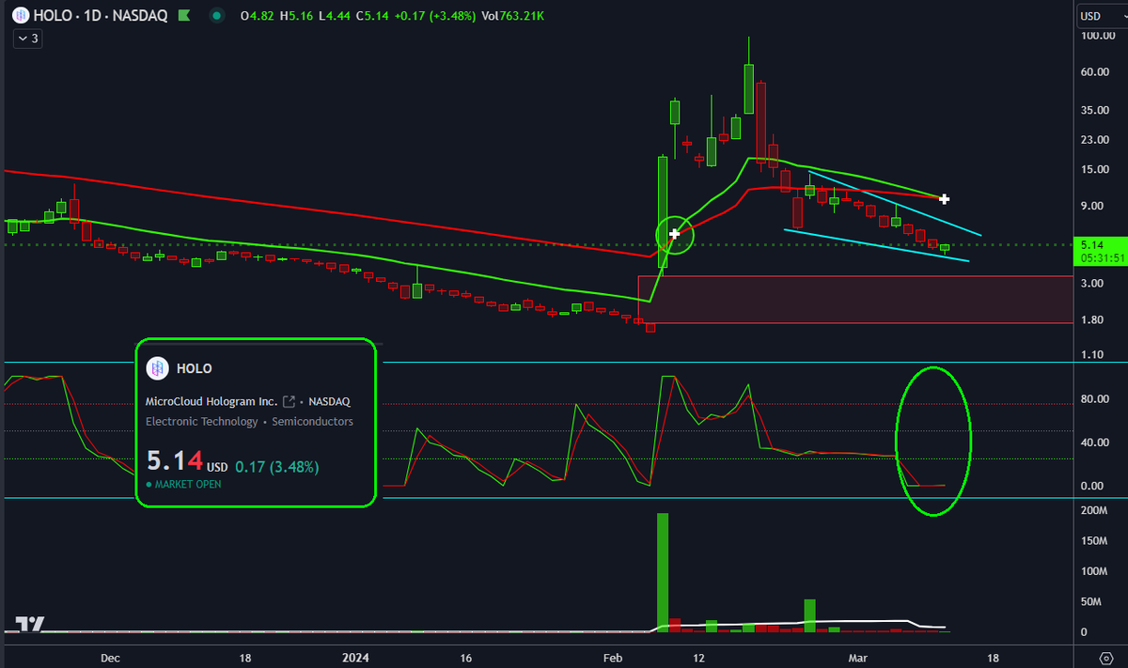This screenshot has width=1128, height=668.
Task: Click the 15.00 price scale label
Action: tap(1097, 170)
